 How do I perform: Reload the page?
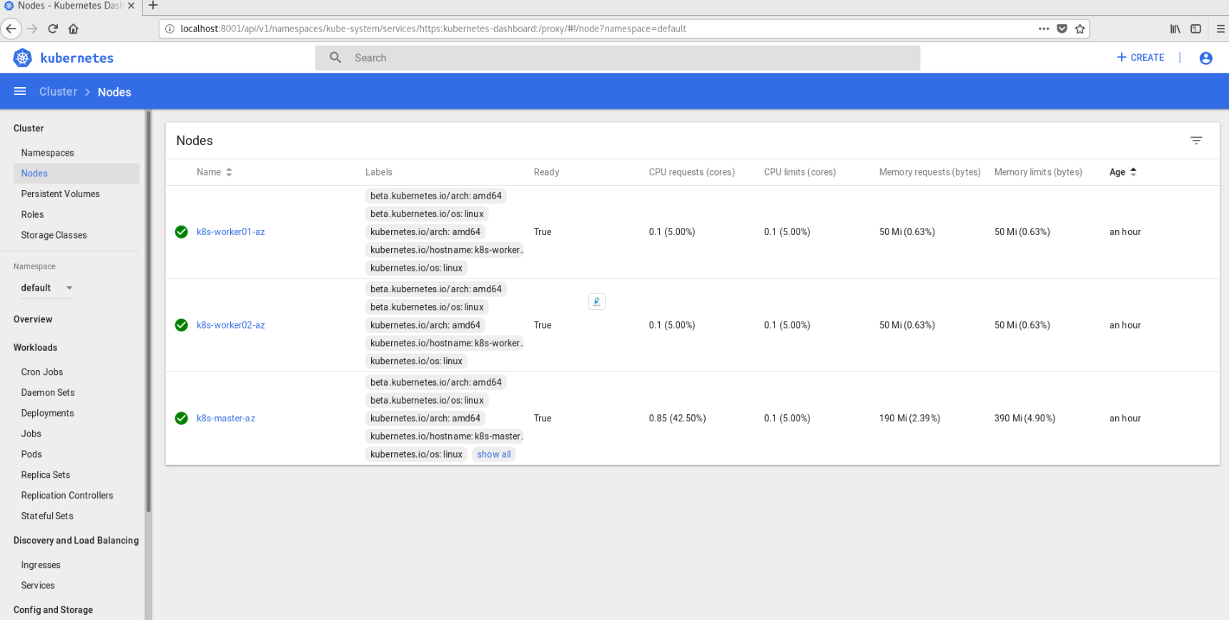pyautogui.click(x=53, y=29)
